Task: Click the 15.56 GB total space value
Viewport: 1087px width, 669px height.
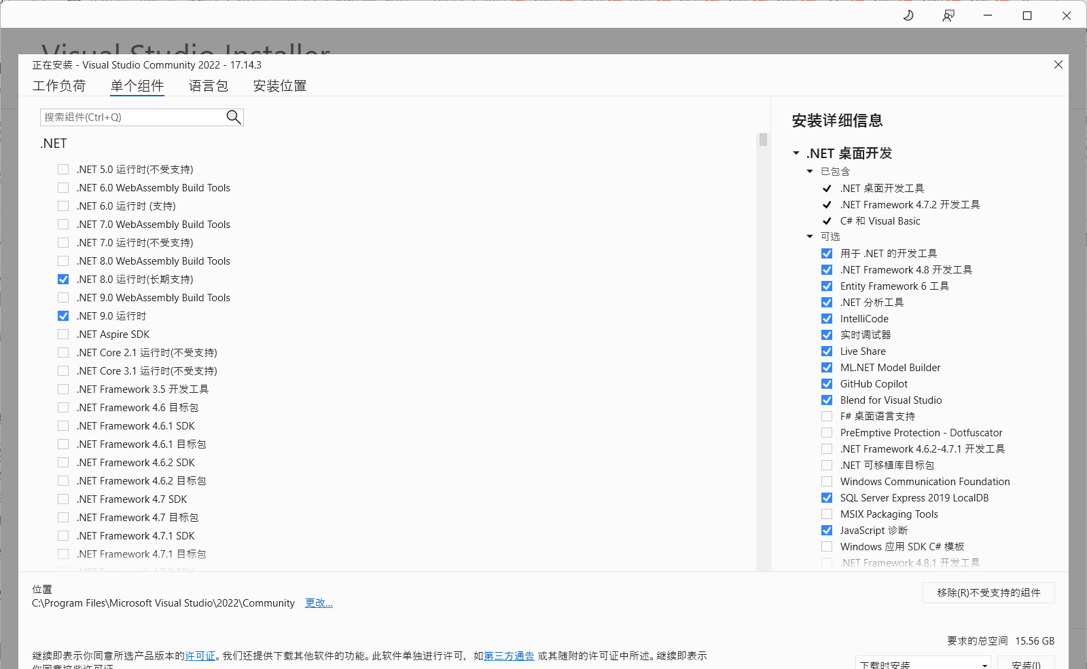Action: click(x=1035, y=641)
